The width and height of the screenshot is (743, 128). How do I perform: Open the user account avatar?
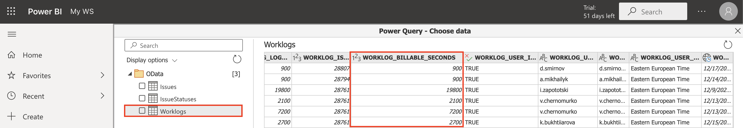728,12
